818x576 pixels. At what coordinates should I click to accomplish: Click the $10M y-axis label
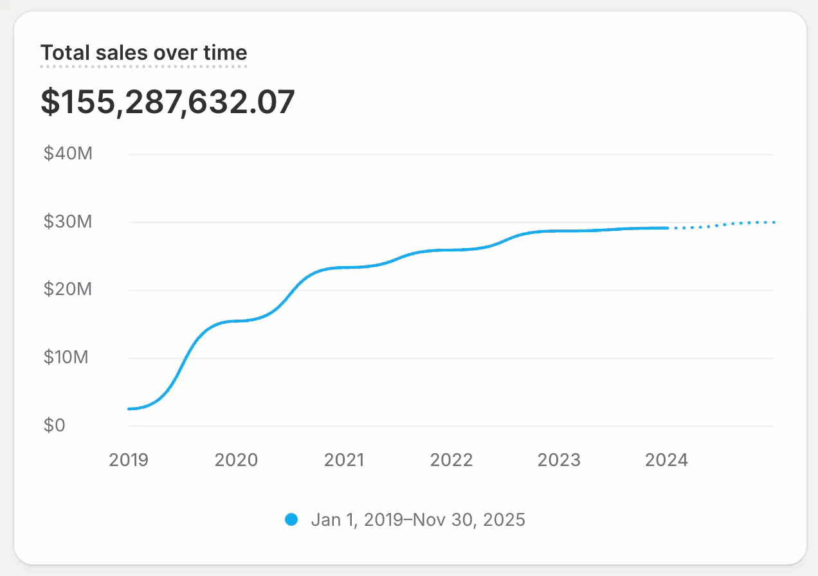coord(66,357)
